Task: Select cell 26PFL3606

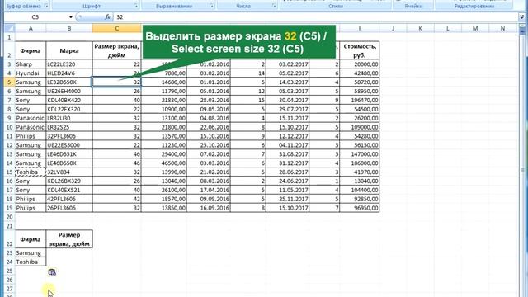Action: (69, 208)
